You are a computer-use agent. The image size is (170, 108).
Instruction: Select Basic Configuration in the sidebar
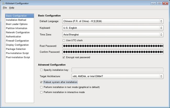(20, 16)
